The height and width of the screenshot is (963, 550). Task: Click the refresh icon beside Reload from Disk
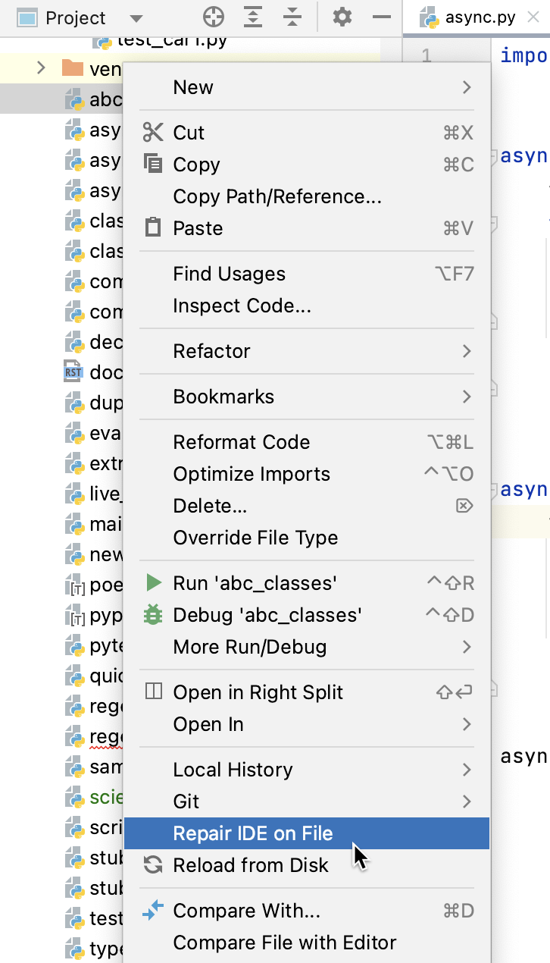(x=152, y=864)
